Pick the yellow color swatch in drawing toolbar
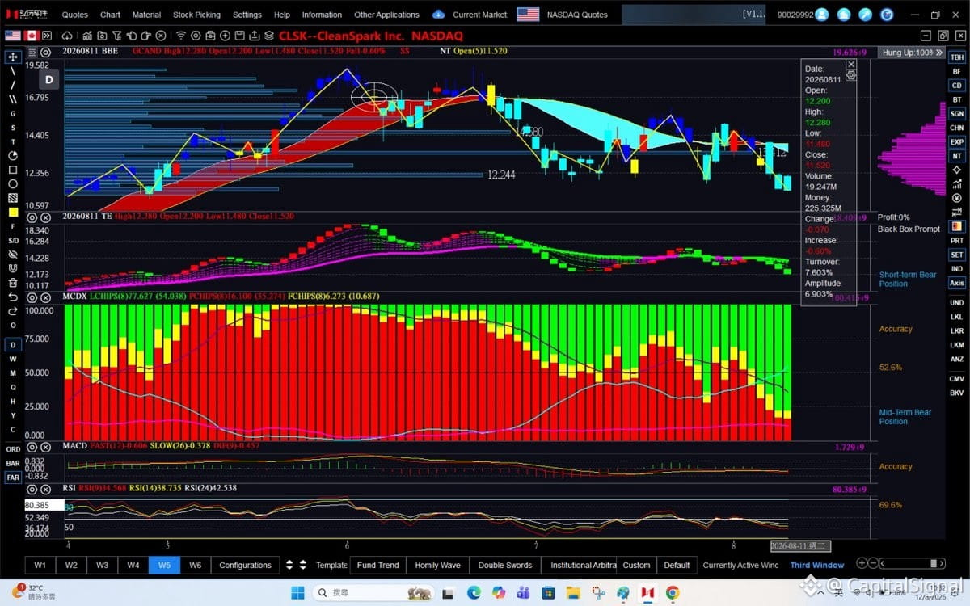The width and height of the screenshot is (970, 606). [x=13, y=213]
